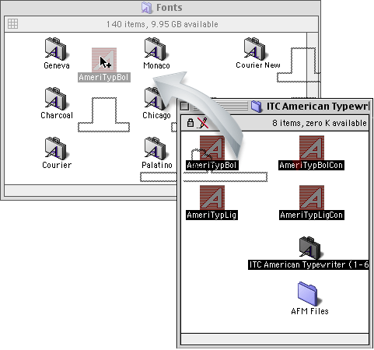Click the Courier New font suitcase
The width and height of the screenshot is (374, 350).
tap(254, 49)
